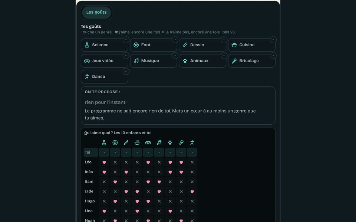The height and width of the screenshot is (222, 356).
Task: Toggle the Cuisine genre chip
Action: click(252, 45)
